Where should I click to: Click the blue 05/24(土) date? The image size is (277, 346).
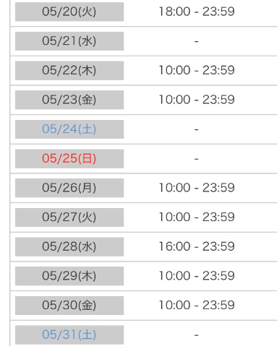[x=69, y=129]
